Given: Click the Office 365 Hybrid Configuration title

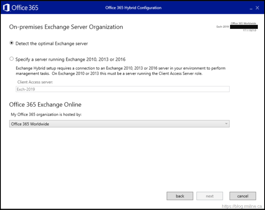Looking at the screenshot, I should [x=133, y=8].
